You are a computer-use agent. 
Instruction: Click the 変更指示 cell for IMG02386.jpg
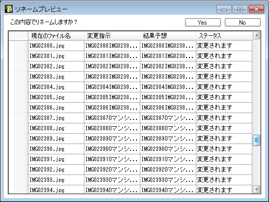click(112, 108)
